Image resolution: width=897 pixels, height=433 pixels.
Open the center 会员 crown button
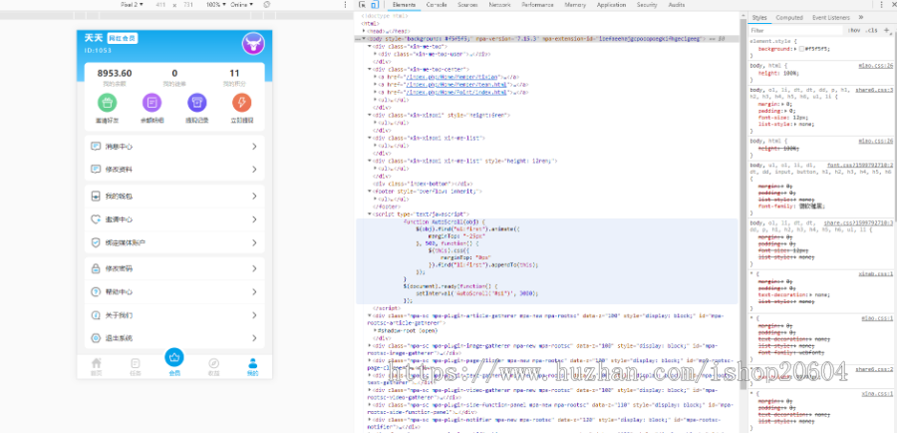pyautogui.click(x=174, y=357)
